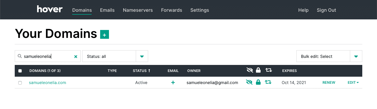Check the samueleonelia.com row checkbox
The image size is (377, 109).
pyautogui.click(x=20, y=83)
